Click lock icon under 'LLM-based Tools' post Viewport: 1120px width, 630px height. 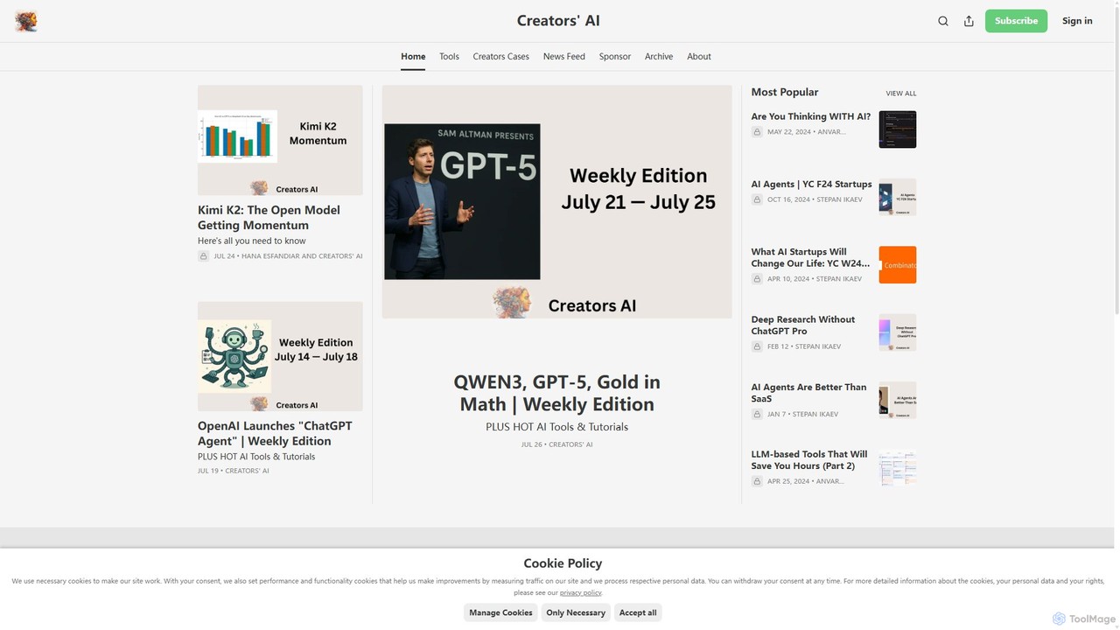tap(757, 481)
